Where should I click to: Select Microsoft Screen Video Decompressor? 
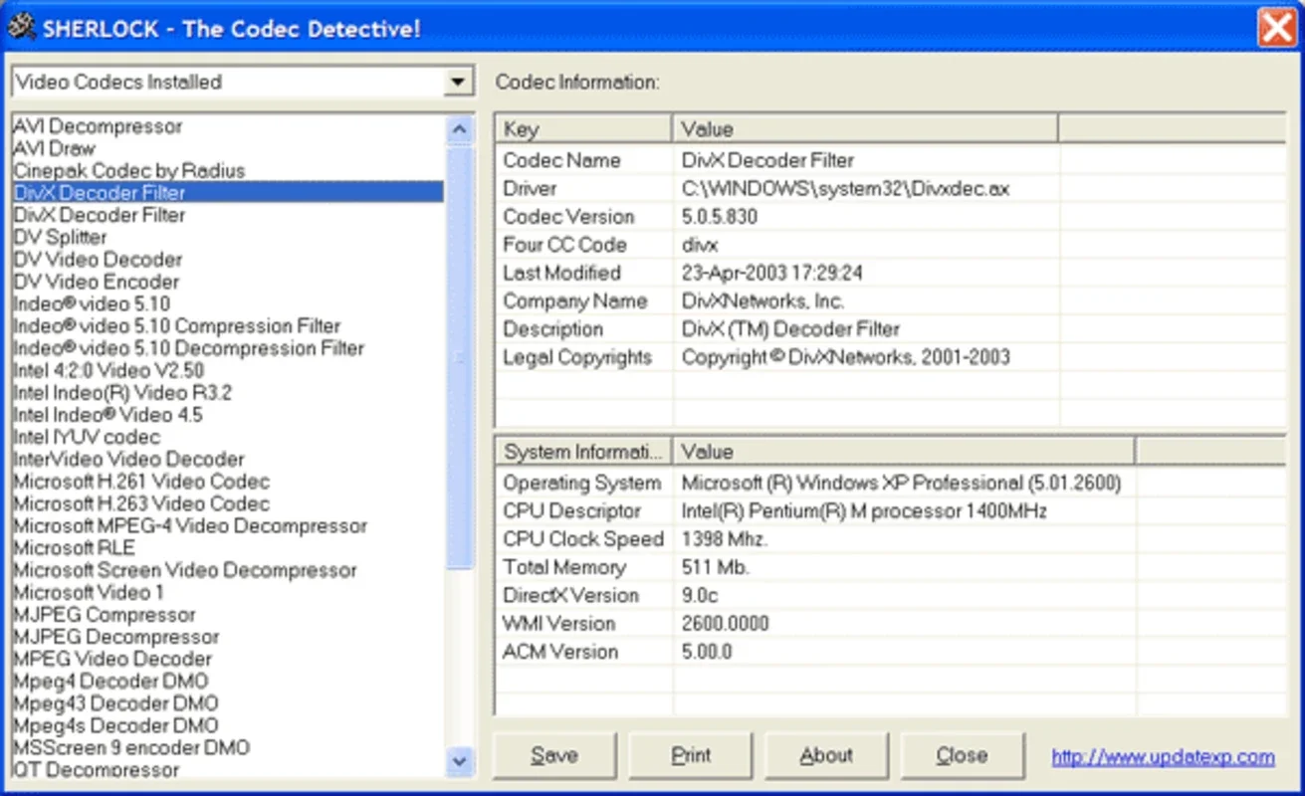coord(228,570)
